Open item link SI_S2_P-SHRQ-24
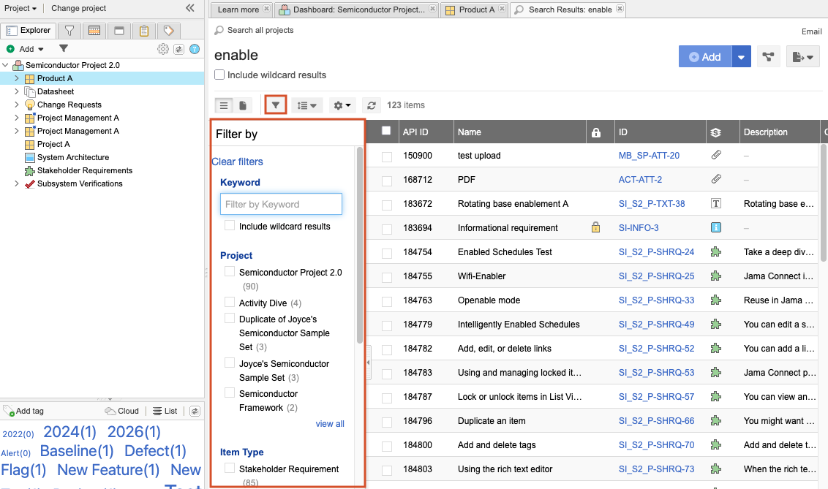The image size is (828, 489). (656, 251)
